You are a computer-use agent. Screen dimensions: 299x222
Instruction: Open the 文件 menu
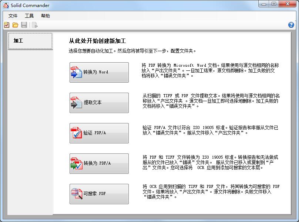tap(13, 16)
